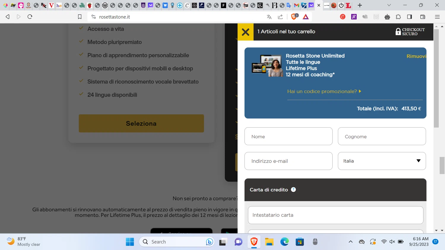The width and height of the screenshot is (445, 250).
Task: Switch to the tomato favicon tab
Action: pyautogui.click(x=334, y=5)
